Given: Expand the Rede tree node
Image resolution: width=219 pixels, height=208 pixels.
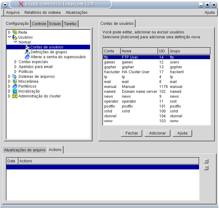Looking at the screenshot, I should (9, 32).
